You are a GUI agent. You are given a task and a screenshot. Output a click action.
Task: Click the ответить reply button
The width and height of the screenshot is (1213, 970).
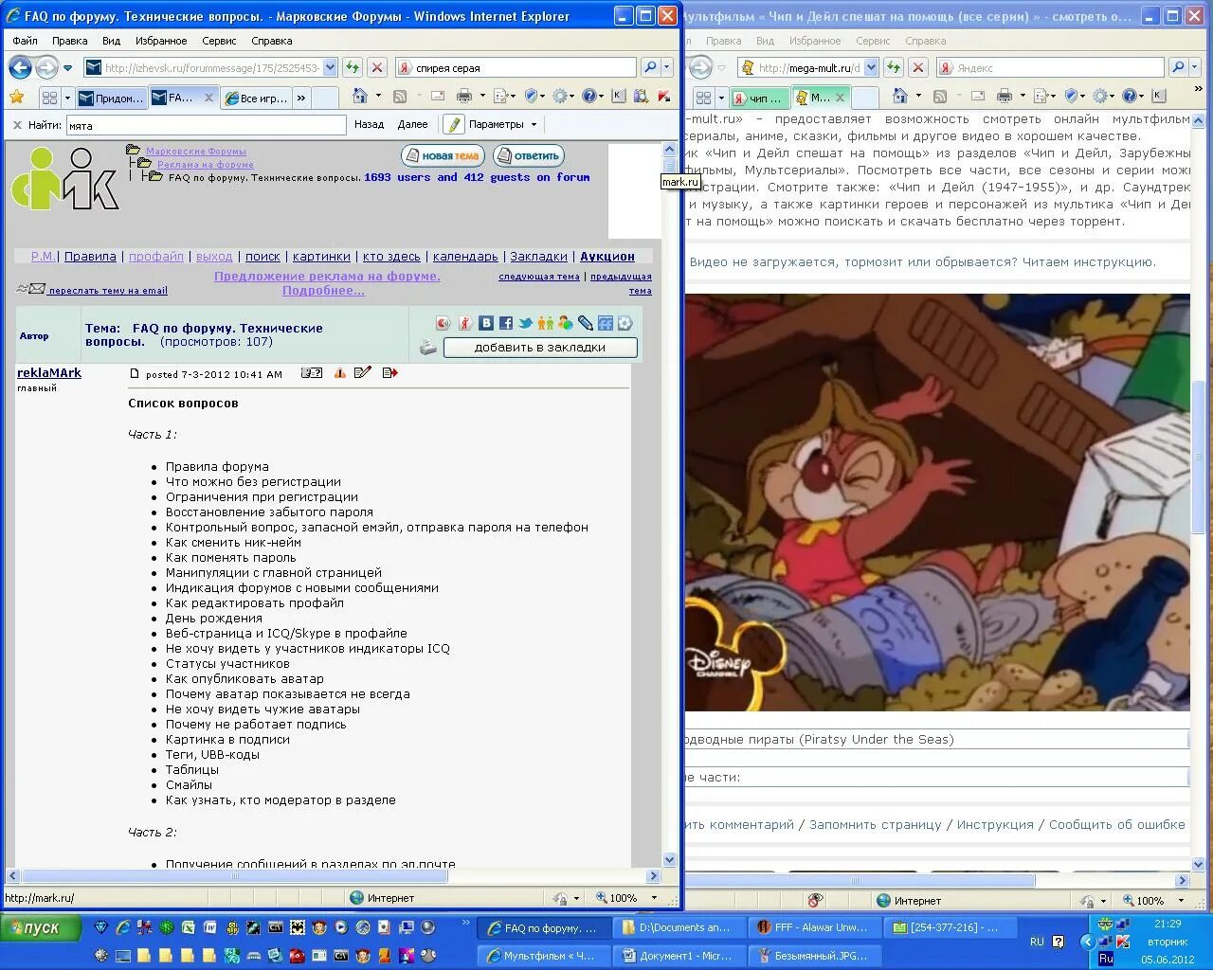click(x=528, y=155)
